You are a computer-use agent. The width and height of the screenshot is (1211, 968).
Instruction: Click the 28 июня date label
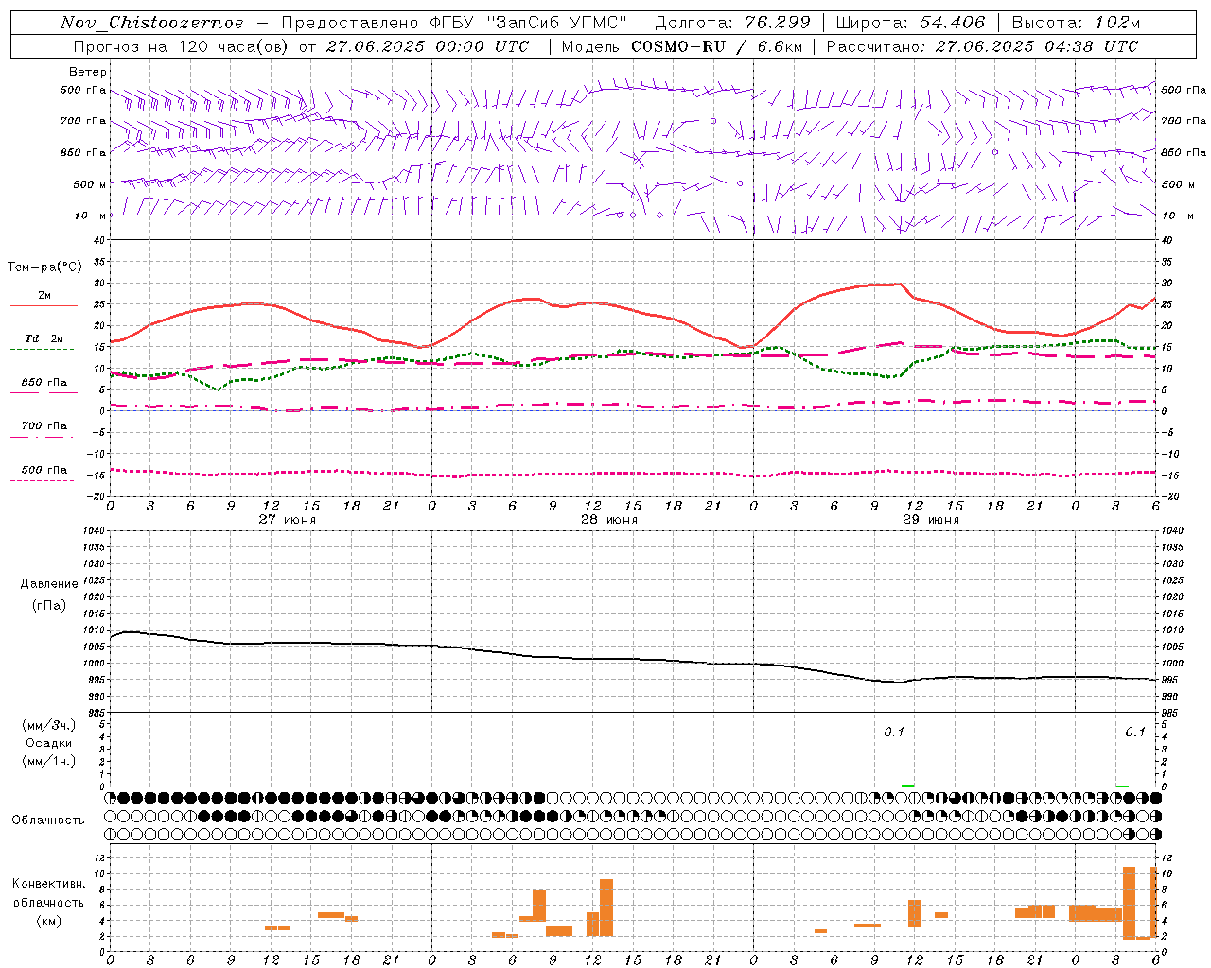coord(609,520)
